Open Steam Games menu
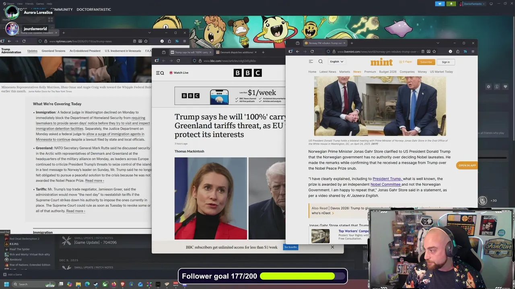515x289 pixels. click(x=40, y=4)
